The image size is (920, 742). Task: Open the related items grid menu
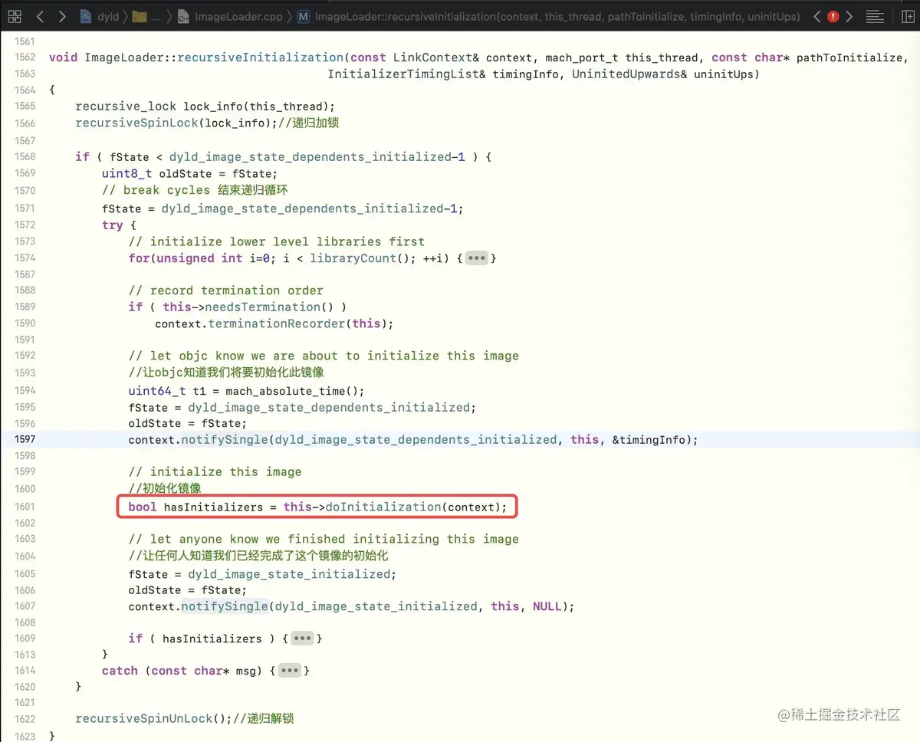pyautogui.click(x=15, y=16)
